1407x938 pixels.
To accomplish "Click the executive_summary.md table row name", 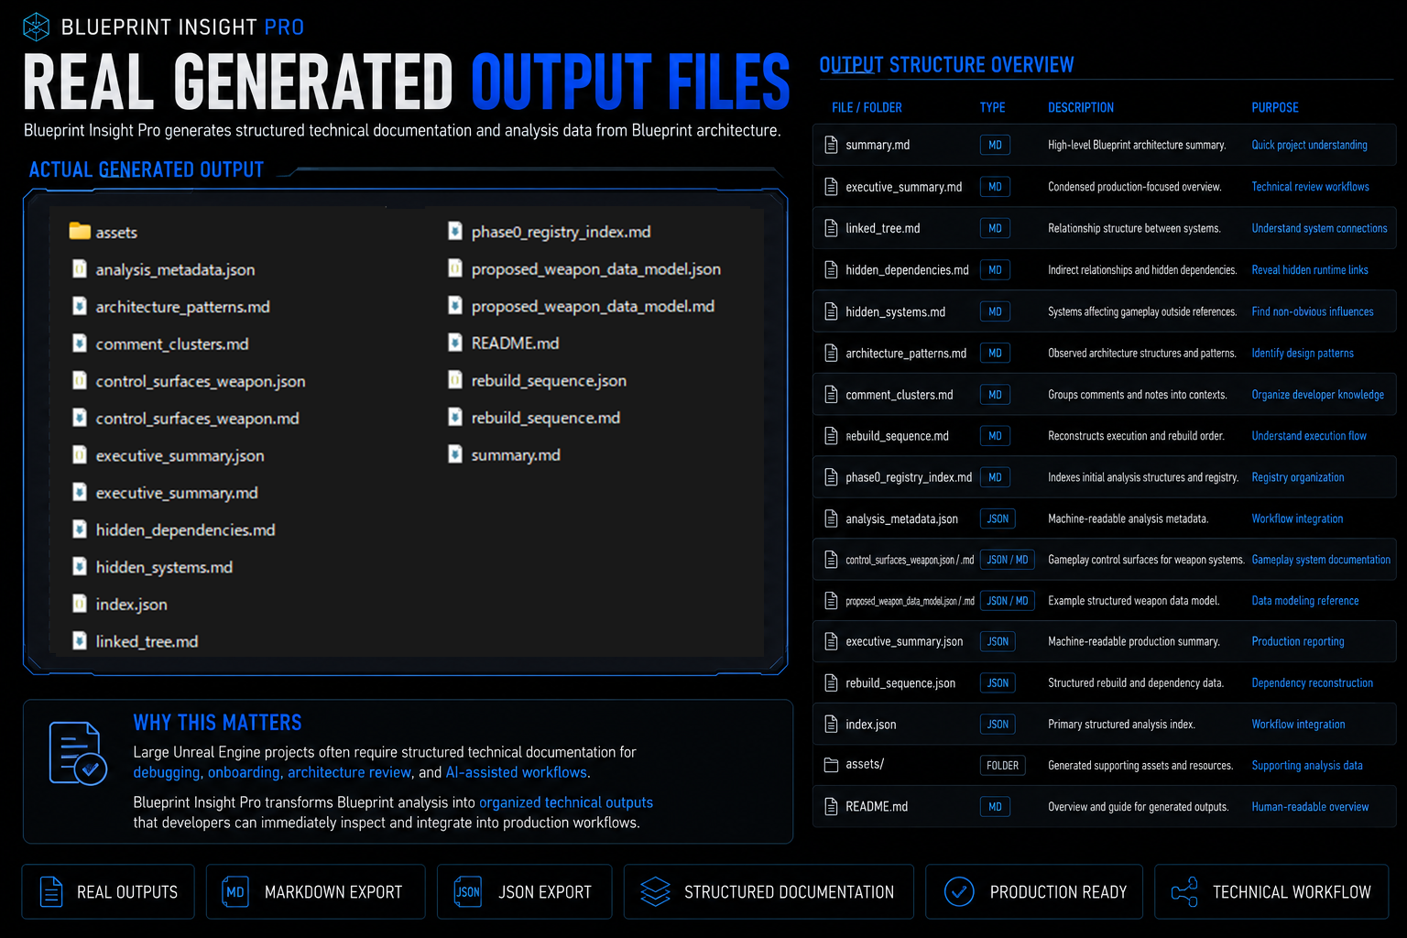I will click(x=903, y=187).
